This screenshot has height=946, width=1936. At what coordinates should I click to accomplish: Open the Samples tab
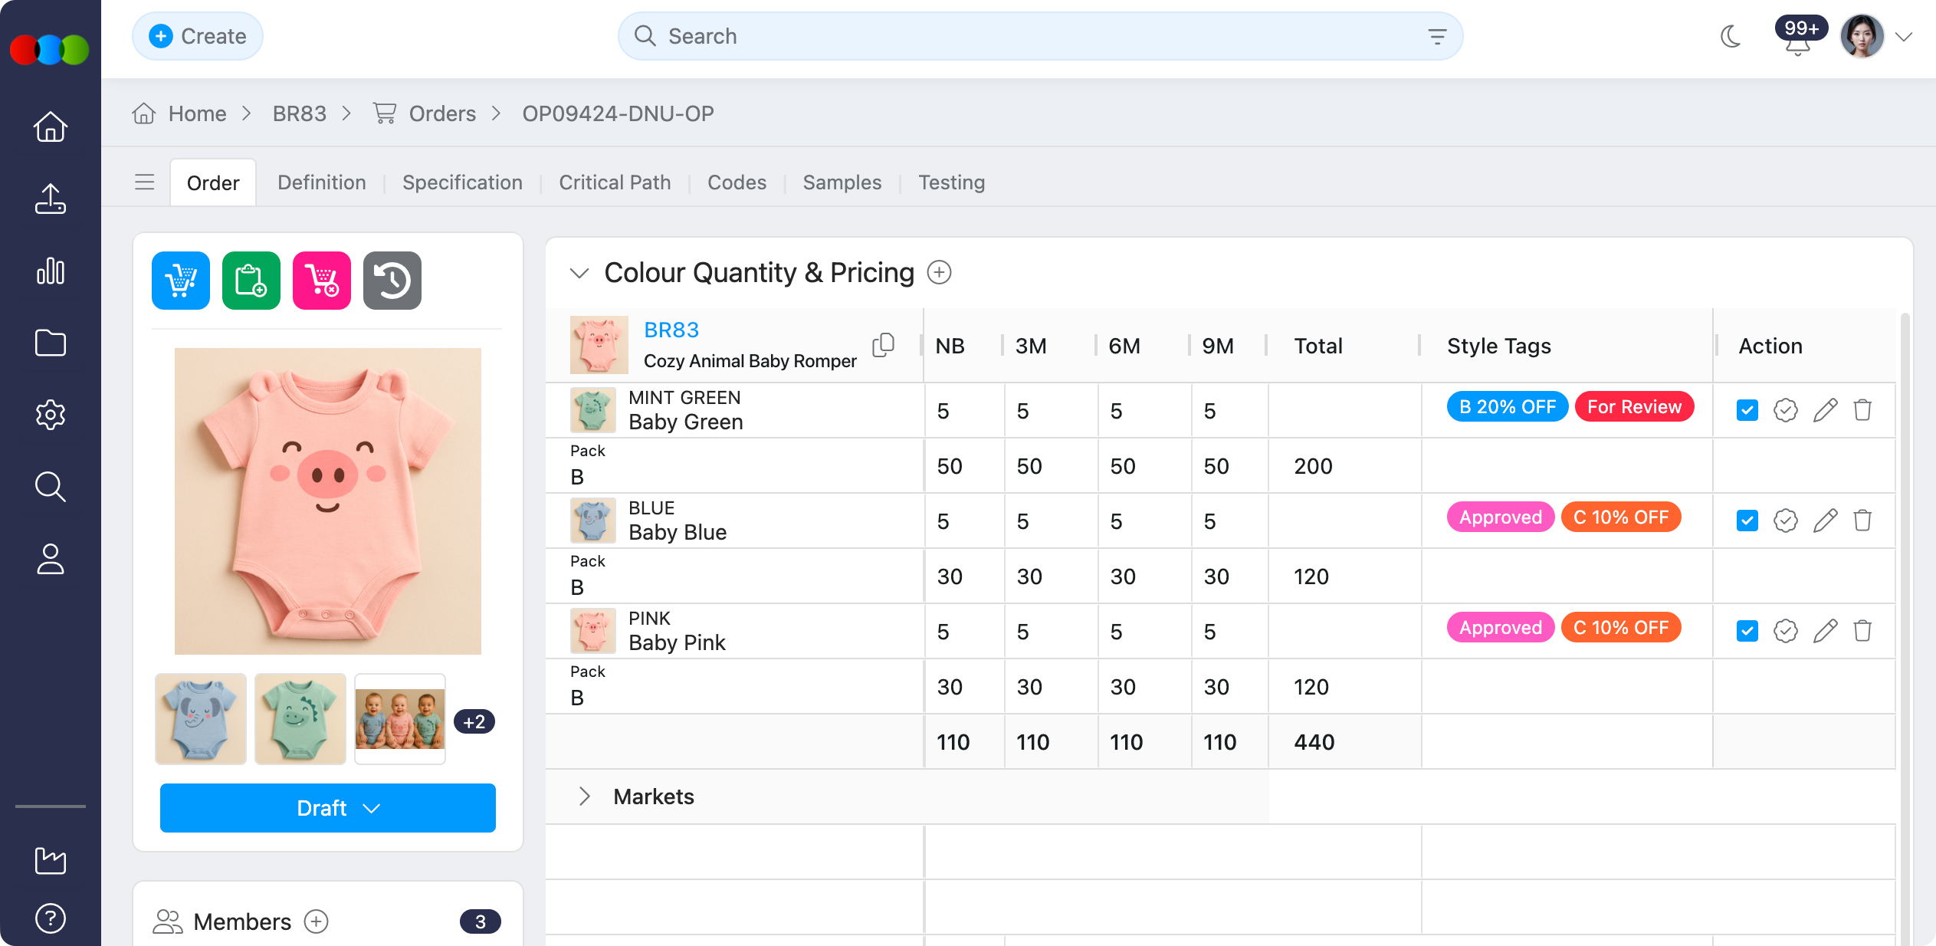click(842, 182)
